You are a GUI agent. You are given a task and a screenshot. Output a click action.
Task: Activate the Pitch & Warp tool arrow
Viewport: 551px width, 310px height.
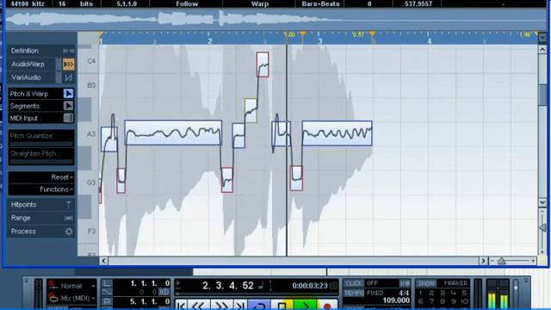tap(68, 94)
